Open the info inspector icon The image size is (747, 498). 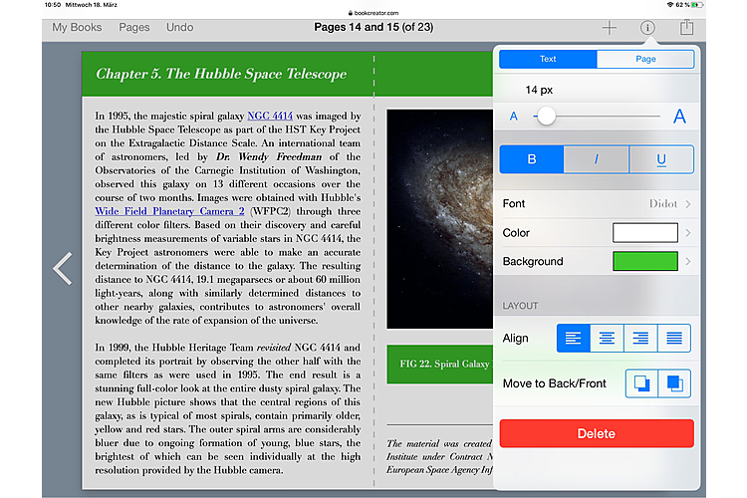(647, 28)
